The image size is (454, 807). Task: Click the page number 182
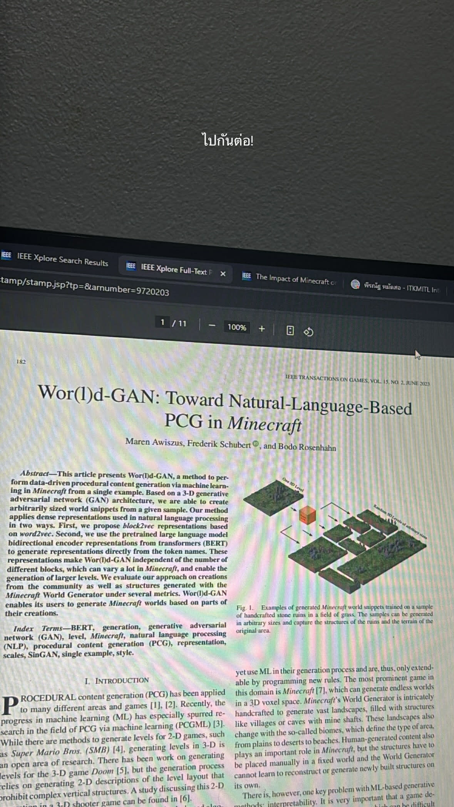coord(21,361)
